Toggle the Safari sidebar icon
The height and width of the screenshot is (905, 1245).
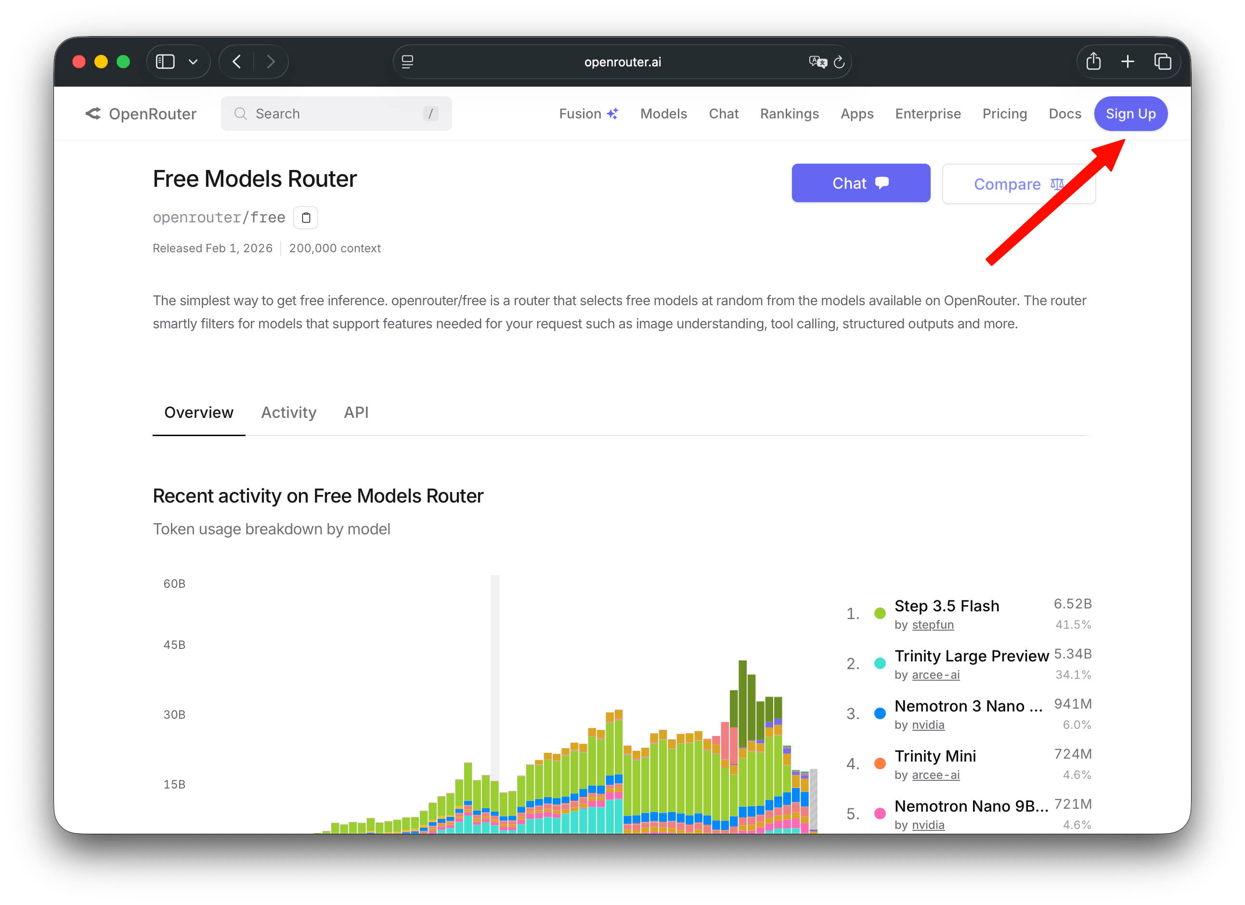165,62
